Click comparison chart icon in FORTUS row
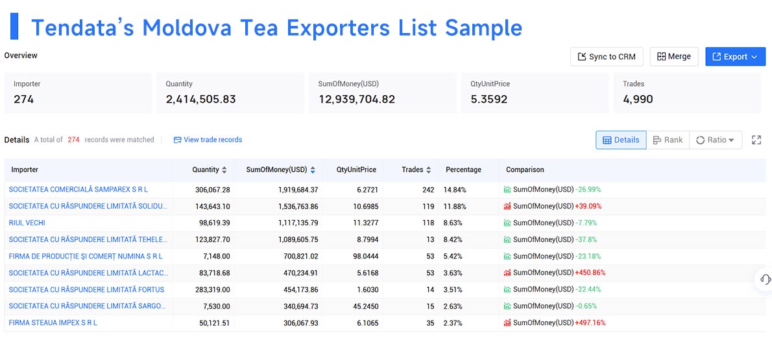The height and width of the screenshot is (340, 772). (x=507, y=289)
